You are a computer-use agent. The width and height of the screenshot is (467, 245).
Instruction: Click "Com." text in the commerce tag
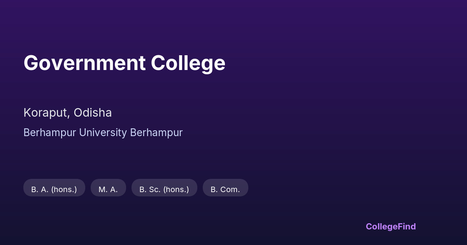(230, 189)
